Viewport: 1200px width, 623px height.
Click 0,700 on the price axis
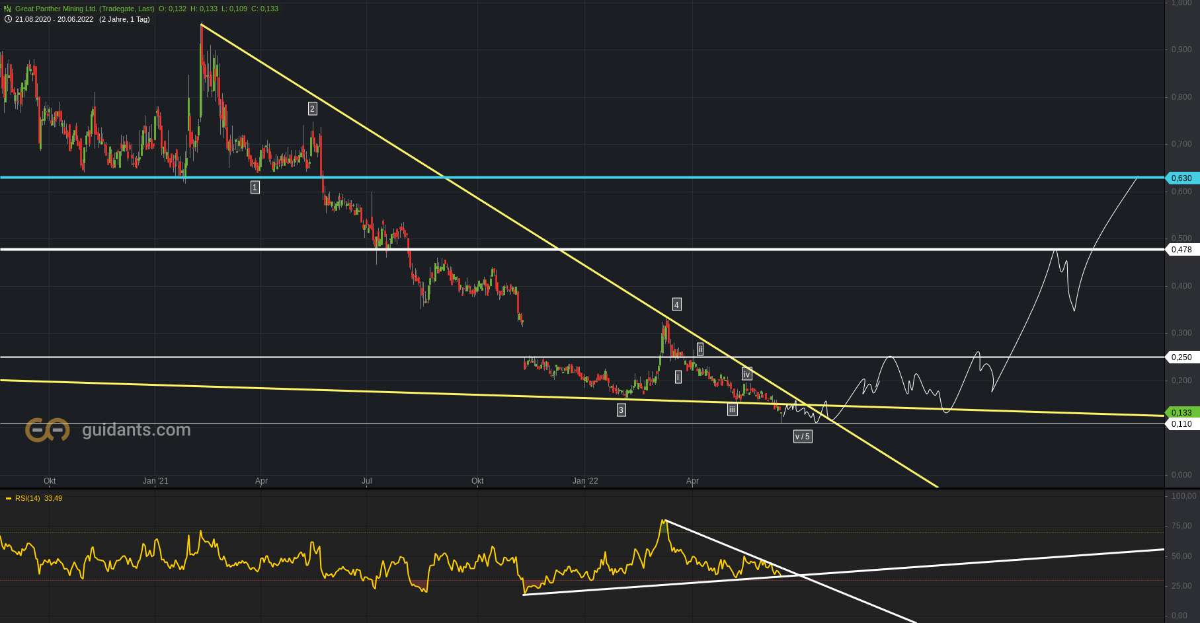[1181, 144]
